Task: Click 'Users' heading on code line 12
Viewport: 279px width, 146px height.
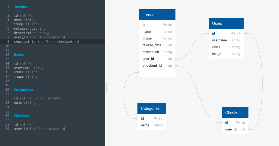Action: click(19, 55)
